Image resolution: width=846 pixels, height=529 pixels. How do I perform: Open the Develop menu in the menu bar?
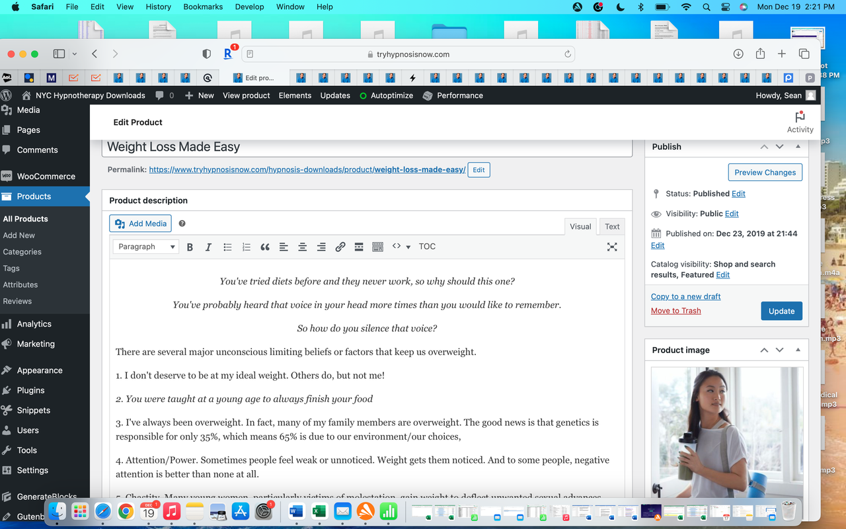click(249, 7)
